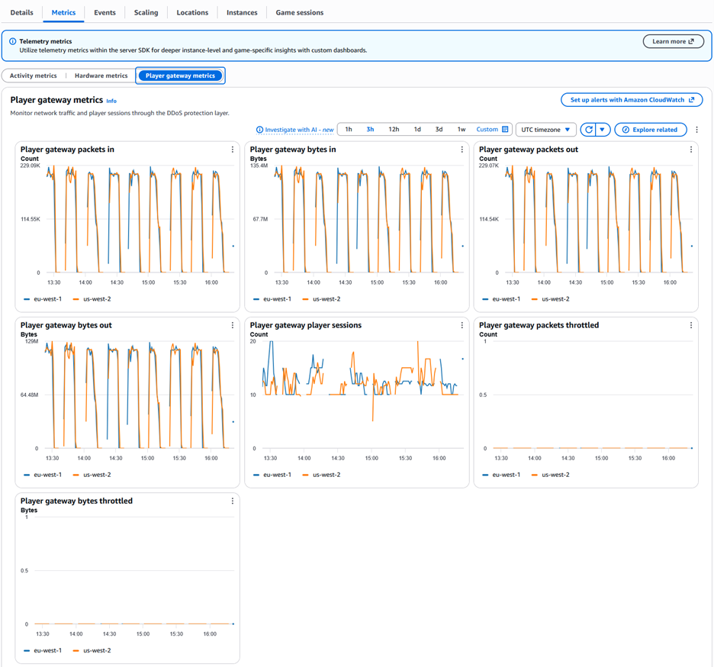Click the Info link beside Player gateway metrics
The height and width of the screenshot is (667, 714).
pyautogui.click(x=111, y=101)
